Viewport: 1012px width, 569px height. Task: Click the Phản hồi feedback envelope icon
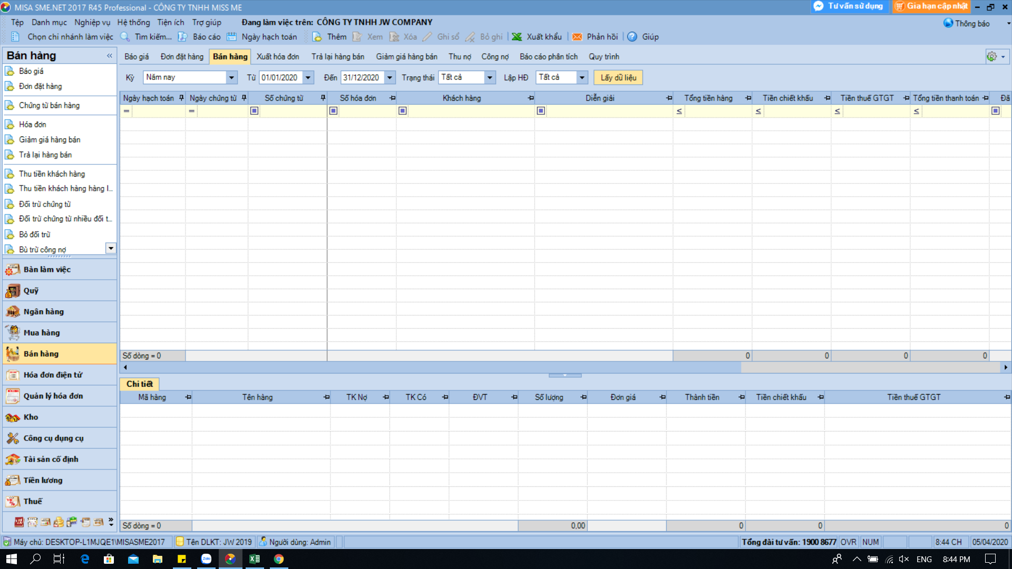(x=577, y=37)
